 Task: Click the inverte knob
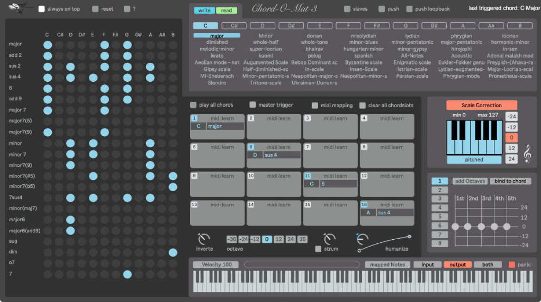click(x=204, y=239)
